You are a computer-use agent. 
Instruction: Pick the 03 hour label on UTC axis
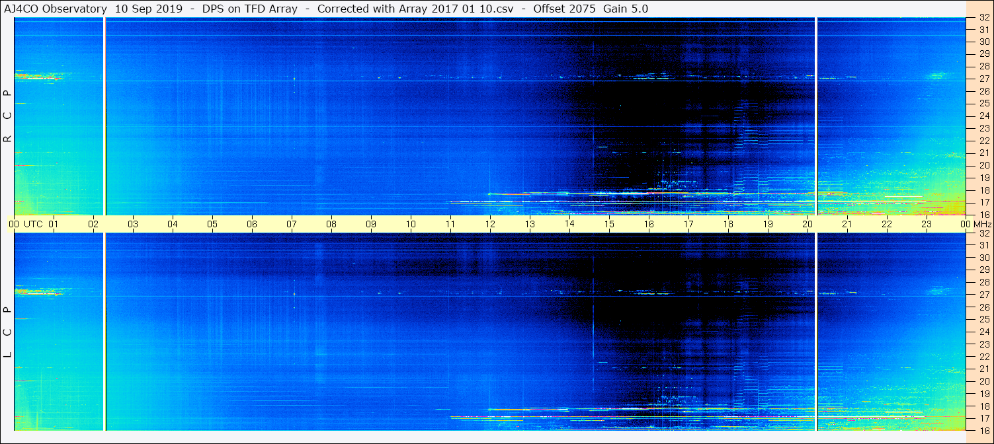tap(133, 224)
